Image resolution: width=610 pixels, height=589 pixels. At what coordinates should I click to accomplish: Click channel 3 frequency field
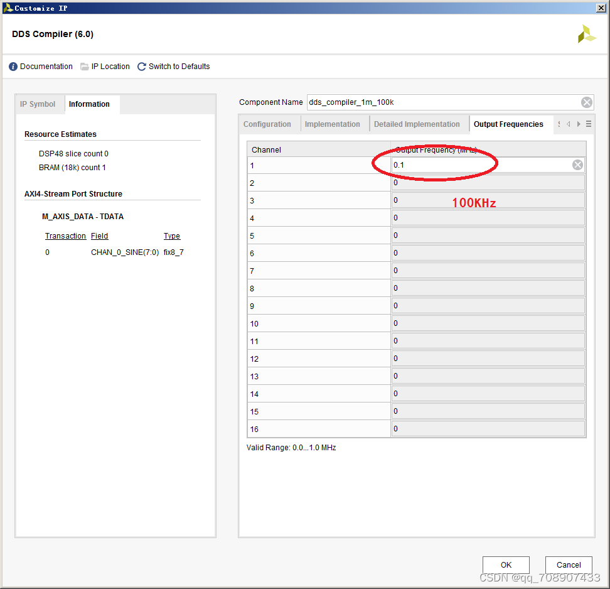(x=488, y=200)
